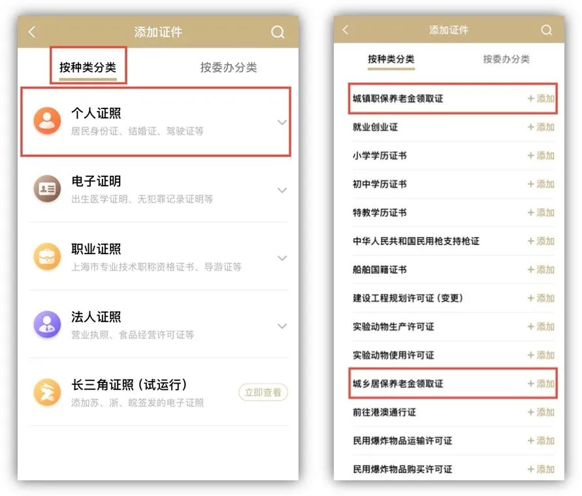Add 实验动物使用许可证
The height and width of the screenshot is (496, 582).
541,355
